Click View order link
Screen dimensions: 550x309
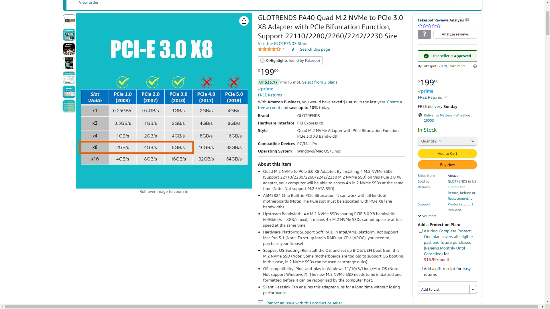[89, 2]
